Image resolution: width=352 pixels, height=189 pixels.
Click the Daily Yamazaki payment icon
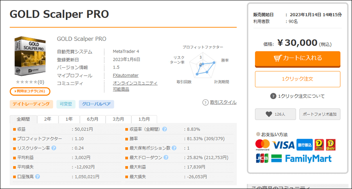330,145
